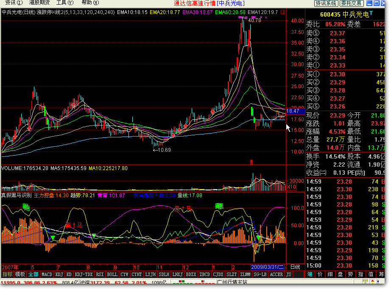Maximize the 通达信 window
This screenshot has width=391, height=290.
tap(376, 3)
